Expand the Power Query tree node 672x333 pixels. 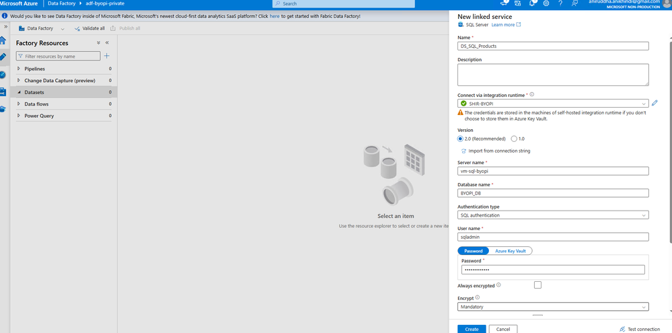pos(18,116)
